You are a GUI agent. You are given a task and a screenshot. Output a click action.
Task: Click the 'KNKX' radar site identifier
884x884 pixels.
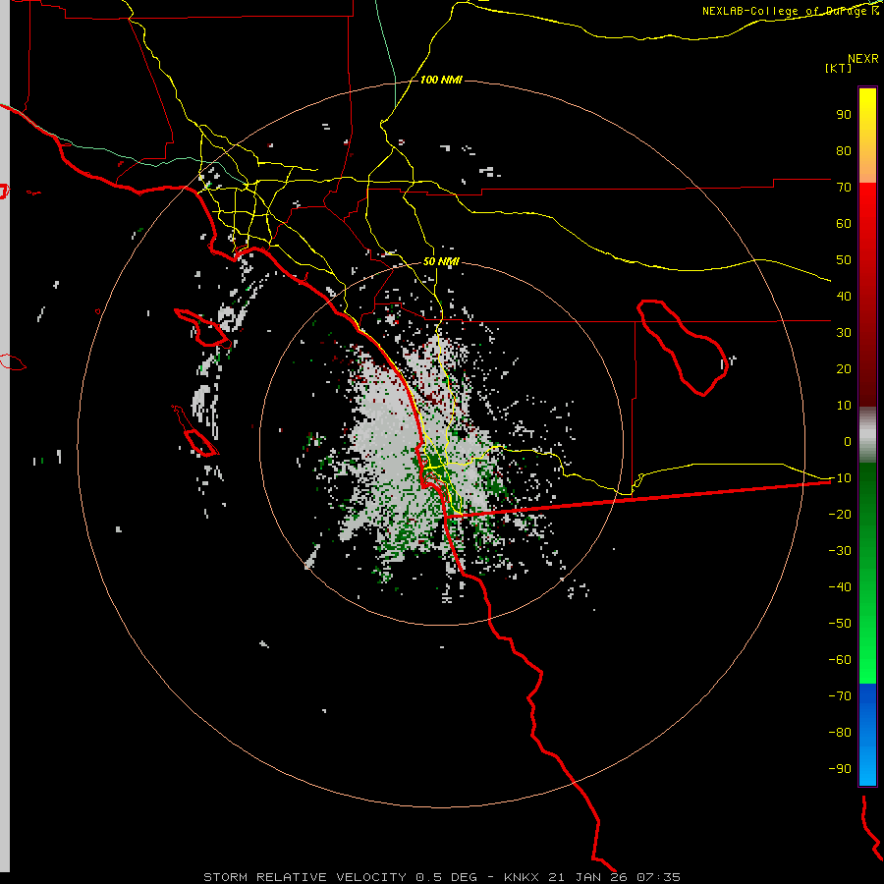tap(522, 877)
